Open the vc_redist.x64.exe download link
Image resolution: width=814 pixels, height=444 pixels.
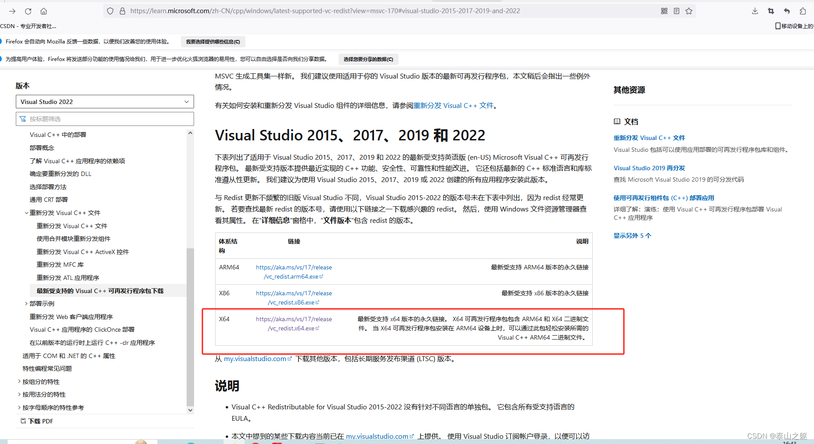point(294,324)
